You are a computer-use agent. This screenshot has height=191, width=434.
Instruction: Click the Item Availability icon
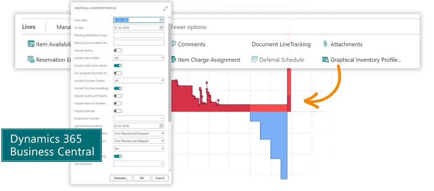click(31, 44)
